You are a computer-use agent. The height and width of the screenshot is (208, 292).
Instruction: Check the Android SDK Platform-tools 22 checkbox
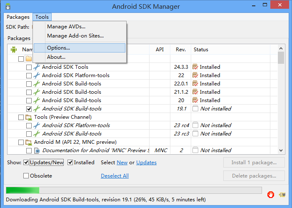pyautogui.click(x=29, y=76)
